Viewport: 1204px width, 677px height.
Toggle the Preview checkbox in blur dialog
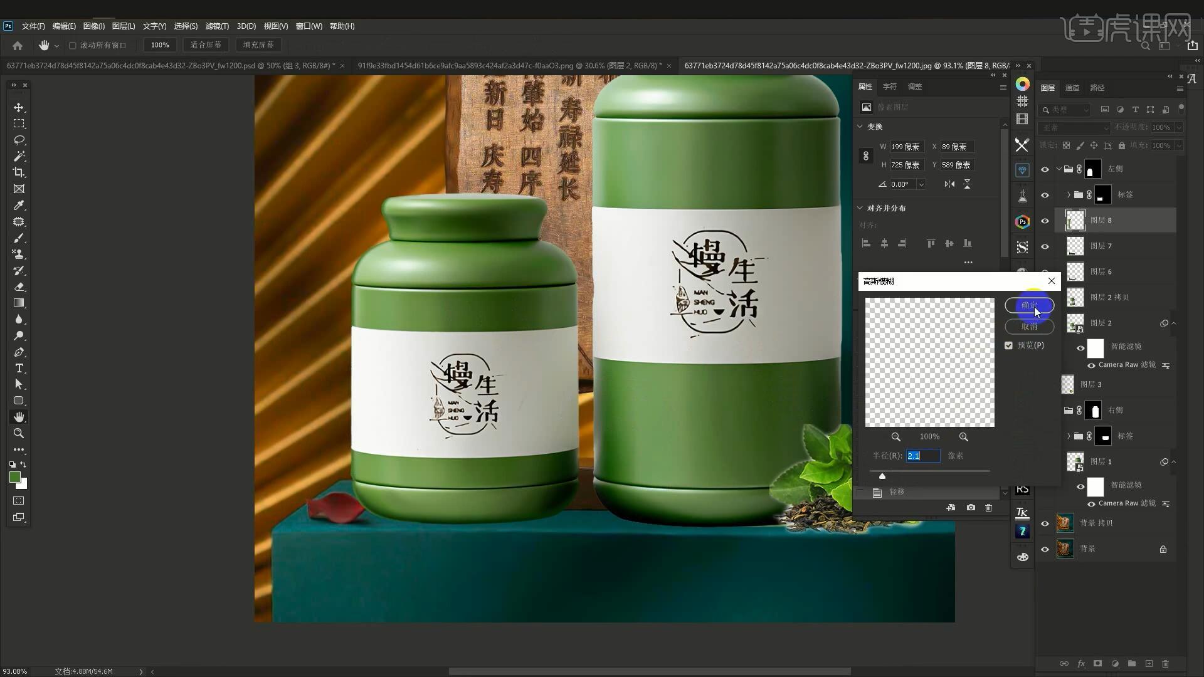(1008, 345)
